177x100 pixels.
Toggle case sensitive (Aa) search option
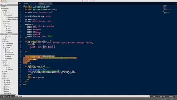4,96
